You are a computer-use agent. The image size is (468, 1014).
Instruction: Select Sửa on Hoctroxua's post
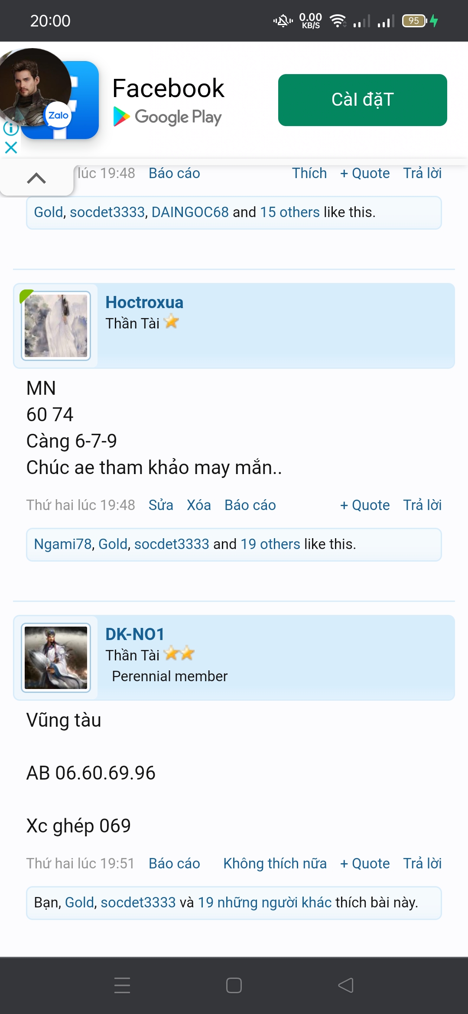[161, 505]
